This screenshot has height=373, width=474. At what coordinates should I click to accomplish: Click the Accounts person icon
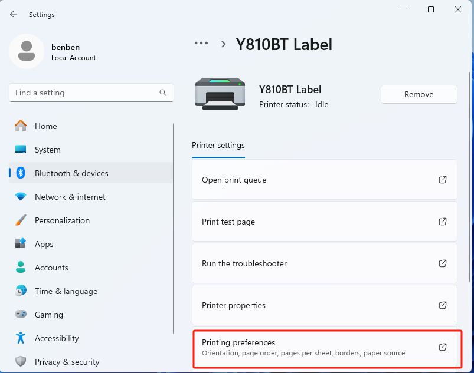[21, 267]
